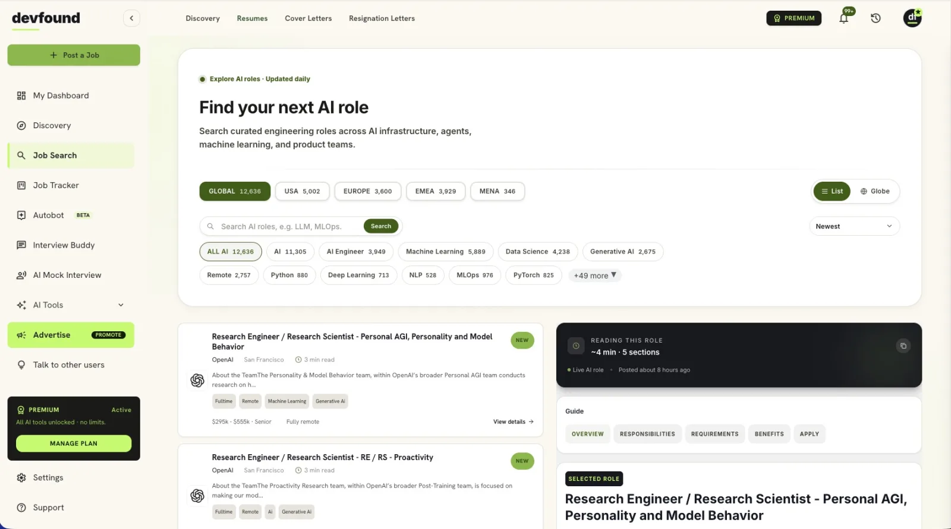Filter by NLP 528 chip
Screen dimensions: 951x529
tap(423, 275)
